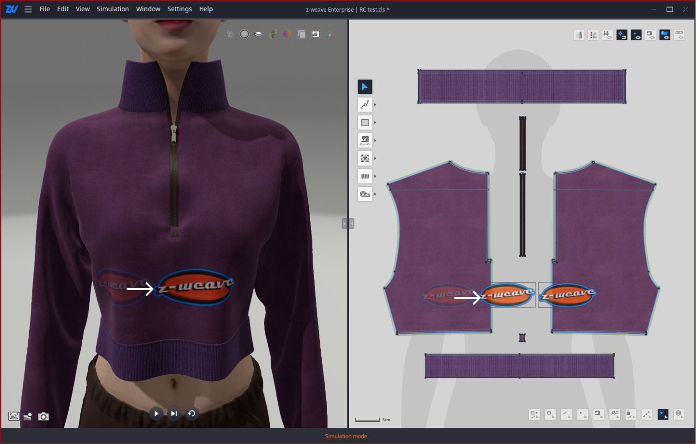Select the collar rectangle pattern piece
This screenshot has width=696, height=444.
pyautogui.click(x=522, y=86)
